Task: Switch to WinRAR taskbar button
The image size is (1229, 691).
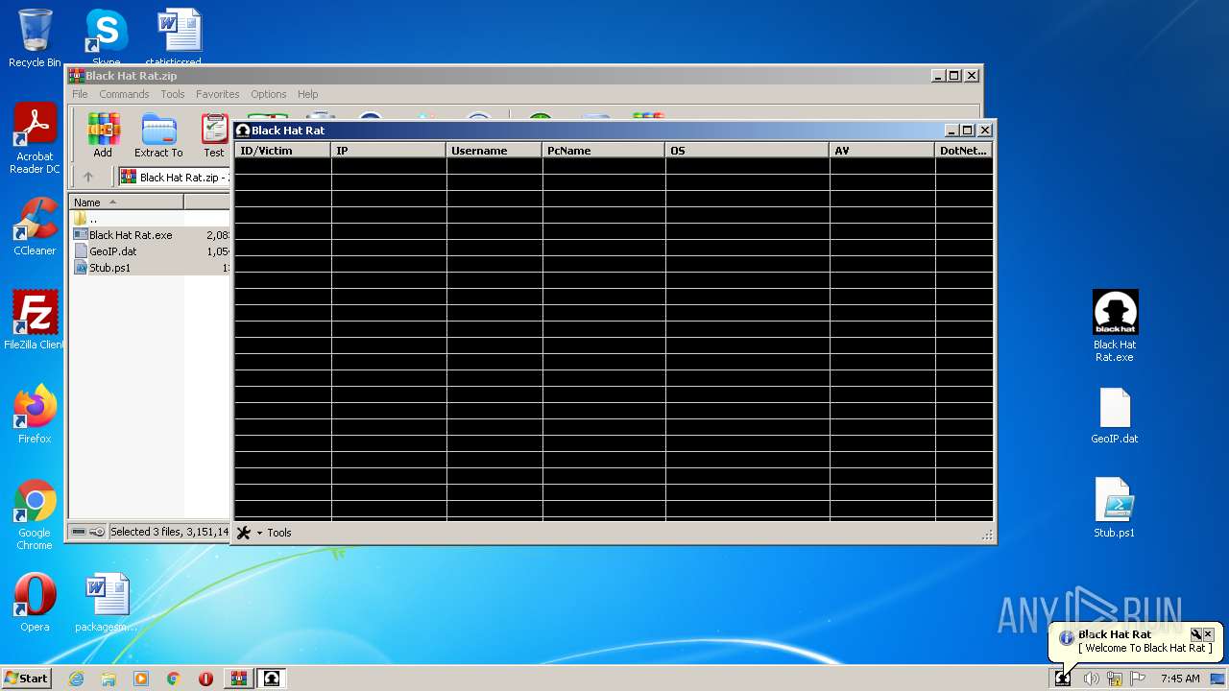Action: [239, 679]
